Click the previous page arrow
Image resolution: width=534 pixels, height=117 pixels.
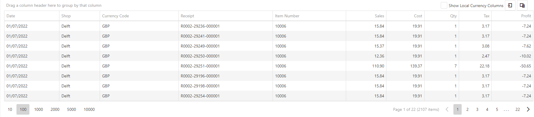coord(447,109)
